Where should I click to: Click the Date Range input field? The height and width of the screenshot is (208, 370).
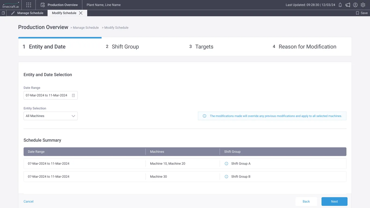pos(51,95)
